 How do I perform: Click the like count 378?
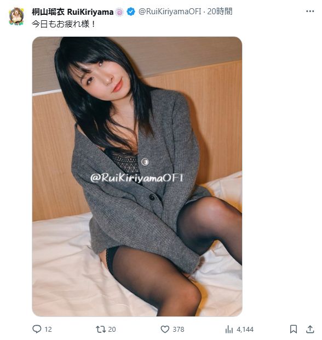(178, 330)
